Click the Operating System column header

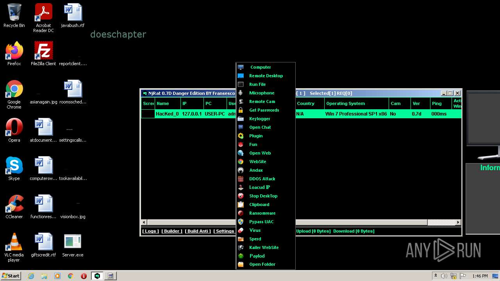coord(357,103)
